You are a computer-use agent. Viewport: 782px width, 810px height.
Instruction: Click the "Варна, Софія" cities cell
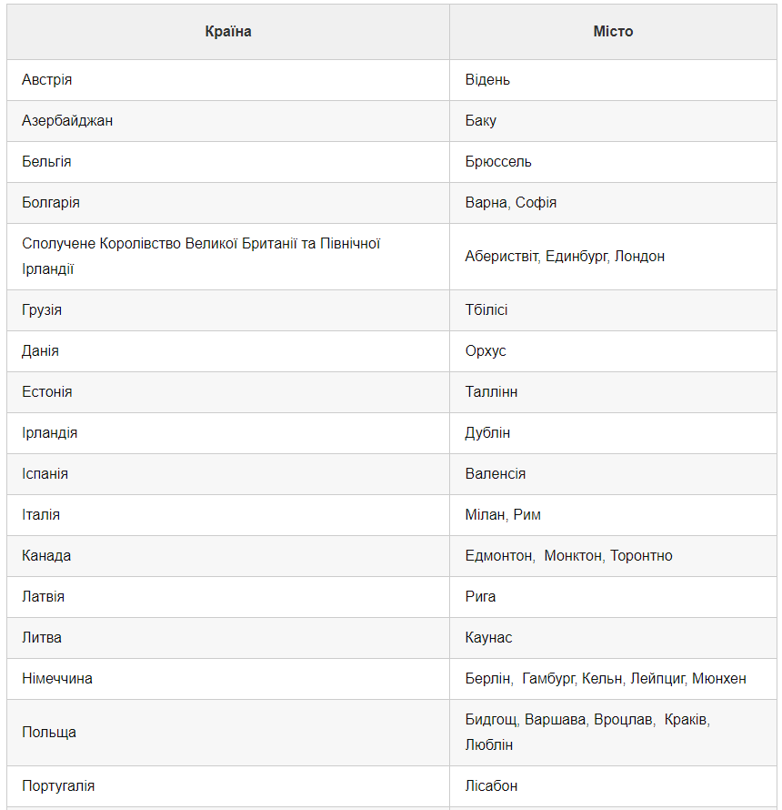(x=511, y=203)
